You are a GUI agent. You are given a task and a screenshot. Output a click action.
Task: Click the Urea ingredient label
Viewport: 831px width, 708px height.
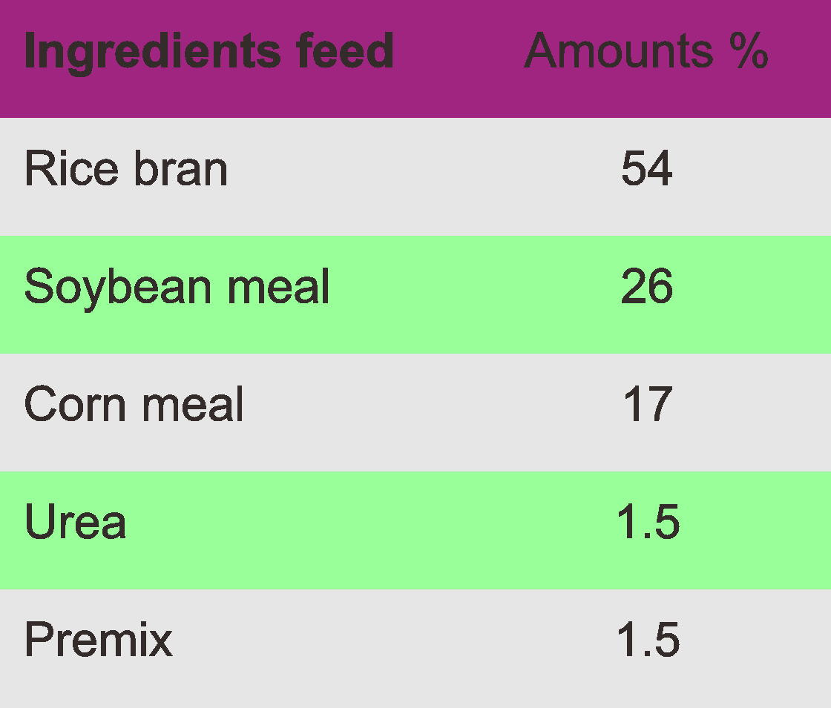pos(75,523)
